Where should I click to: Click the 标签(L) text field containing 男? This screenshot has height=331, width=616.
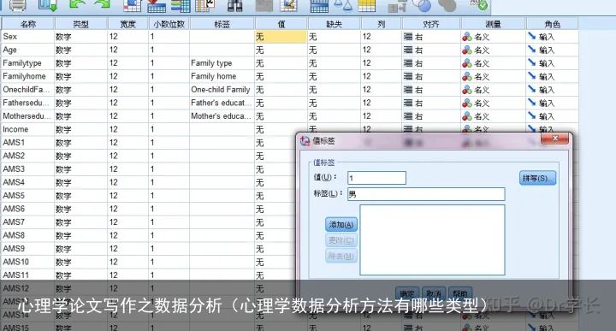426,194
